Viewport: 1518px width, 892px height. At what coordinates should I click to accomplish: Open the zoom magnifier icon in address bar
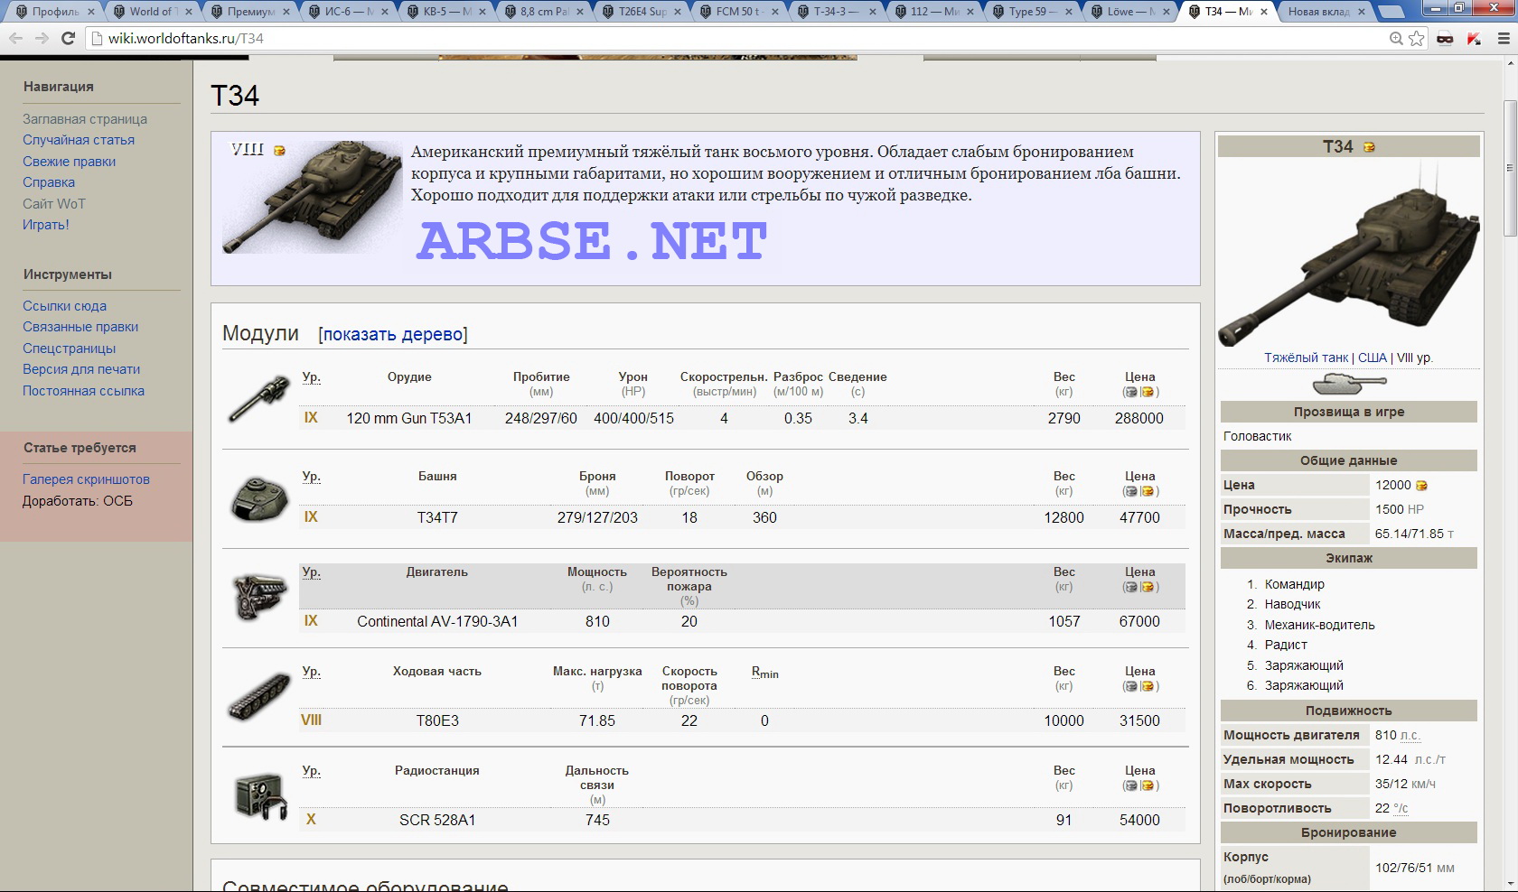1396,38
